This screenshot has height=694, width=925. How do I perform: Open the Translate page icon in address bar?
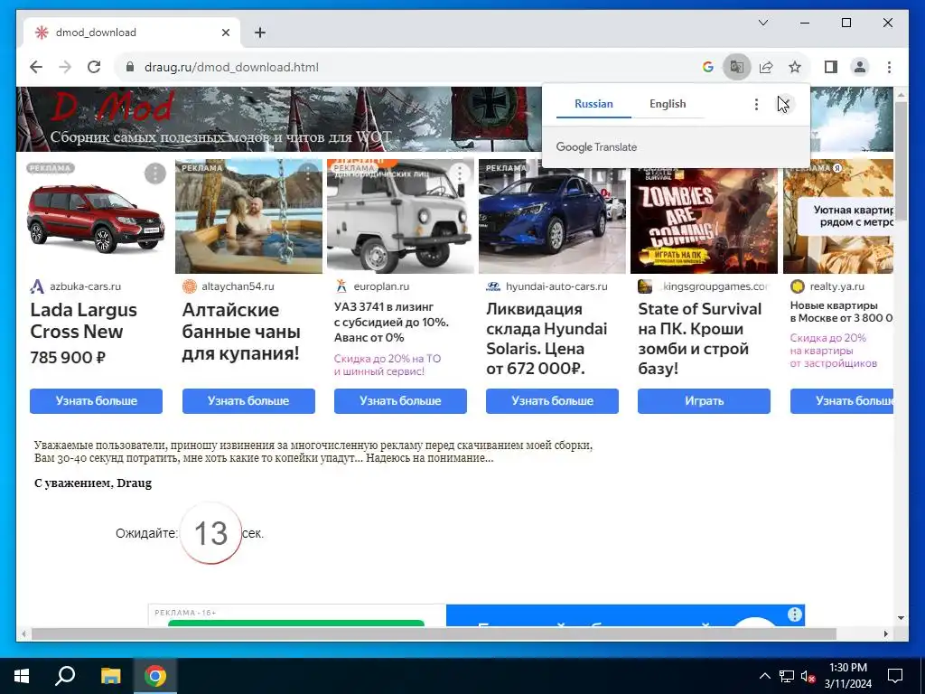point(737,67)
